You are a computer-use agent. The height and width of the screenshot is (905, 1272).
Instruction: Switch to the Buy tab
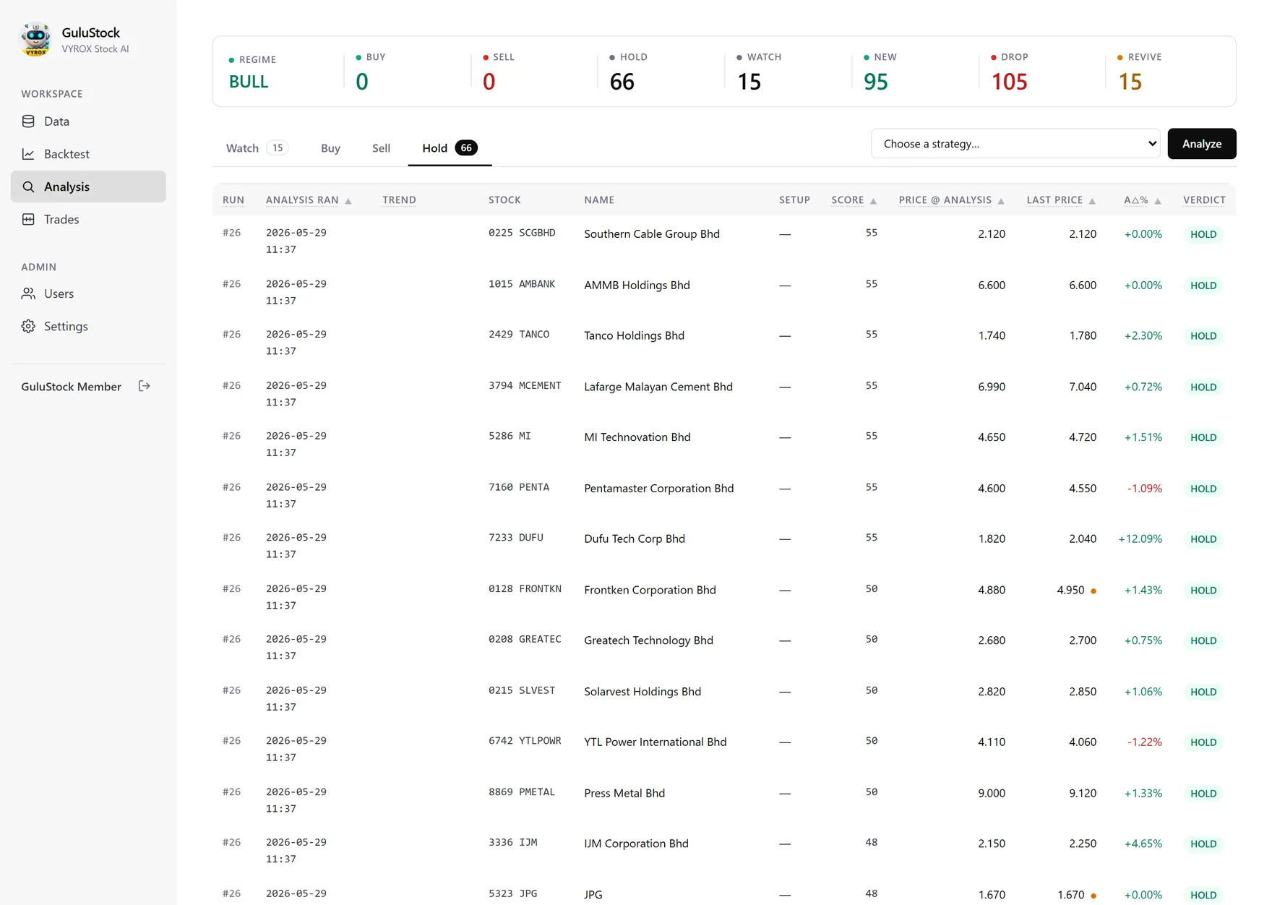pyautogui.click(x=330, y=148)
